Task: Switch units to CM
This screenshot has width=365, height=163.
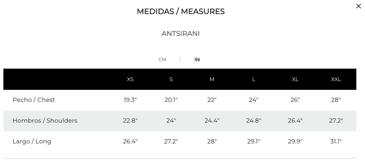Action: click(162, 60)
